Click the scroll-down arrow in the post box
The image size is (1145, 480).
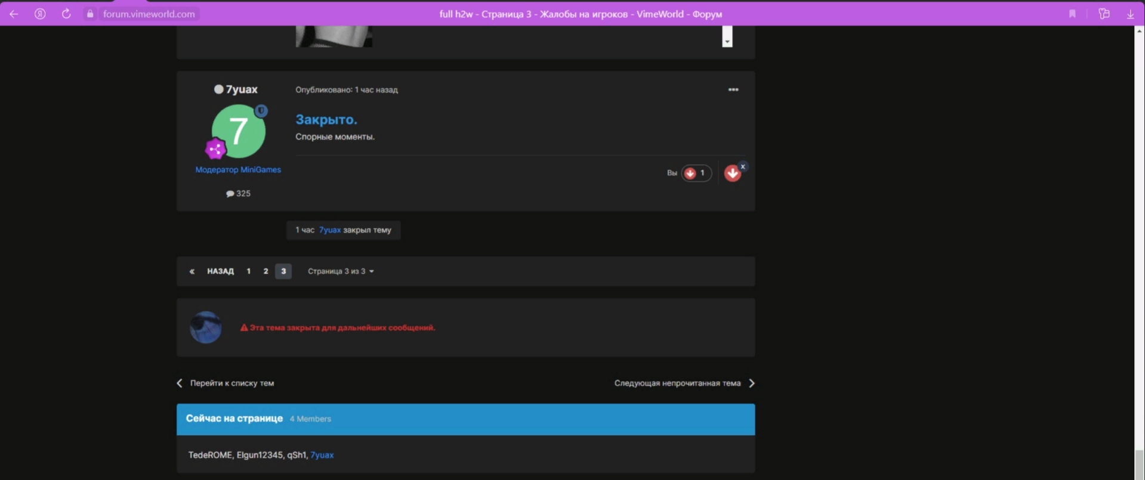[x=727, y=41]
